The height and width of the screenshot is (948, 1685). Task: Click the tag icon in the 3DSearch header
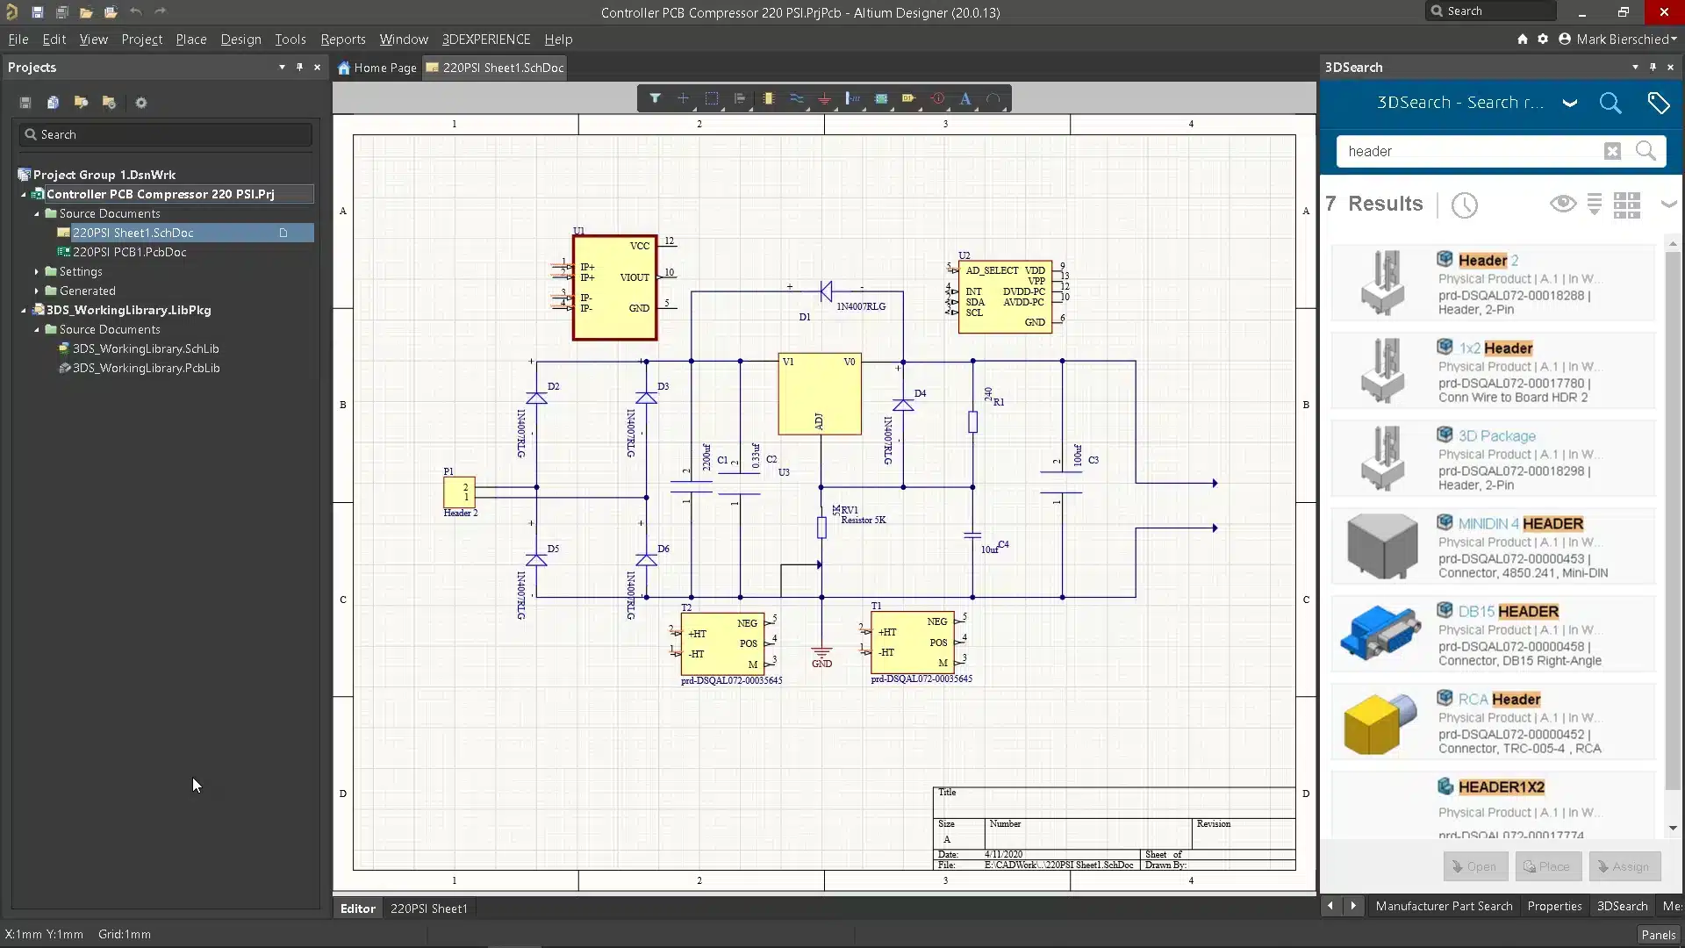(x=1660, y=103)
